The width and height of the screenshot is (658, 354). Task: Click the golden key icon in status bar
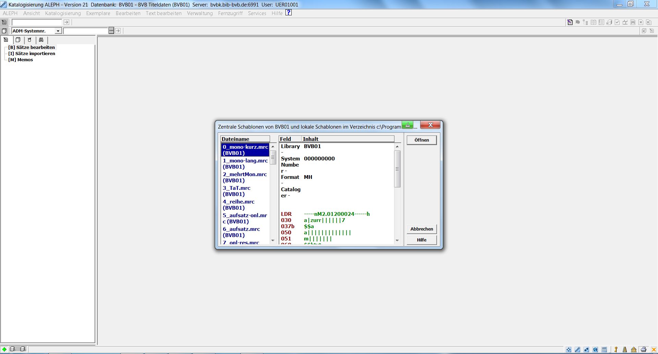[616, 350]
